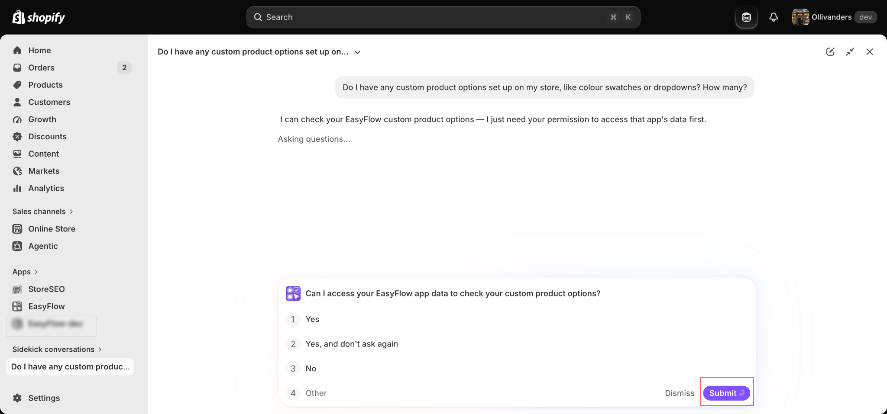Click the Ollivanders store avatar
This screenshot has height=414, width=887.
[x=800, y=17]
